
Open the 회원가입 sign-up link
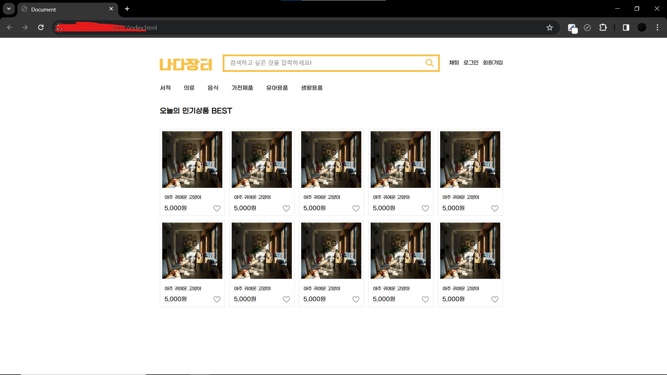(x=493, y=62)
